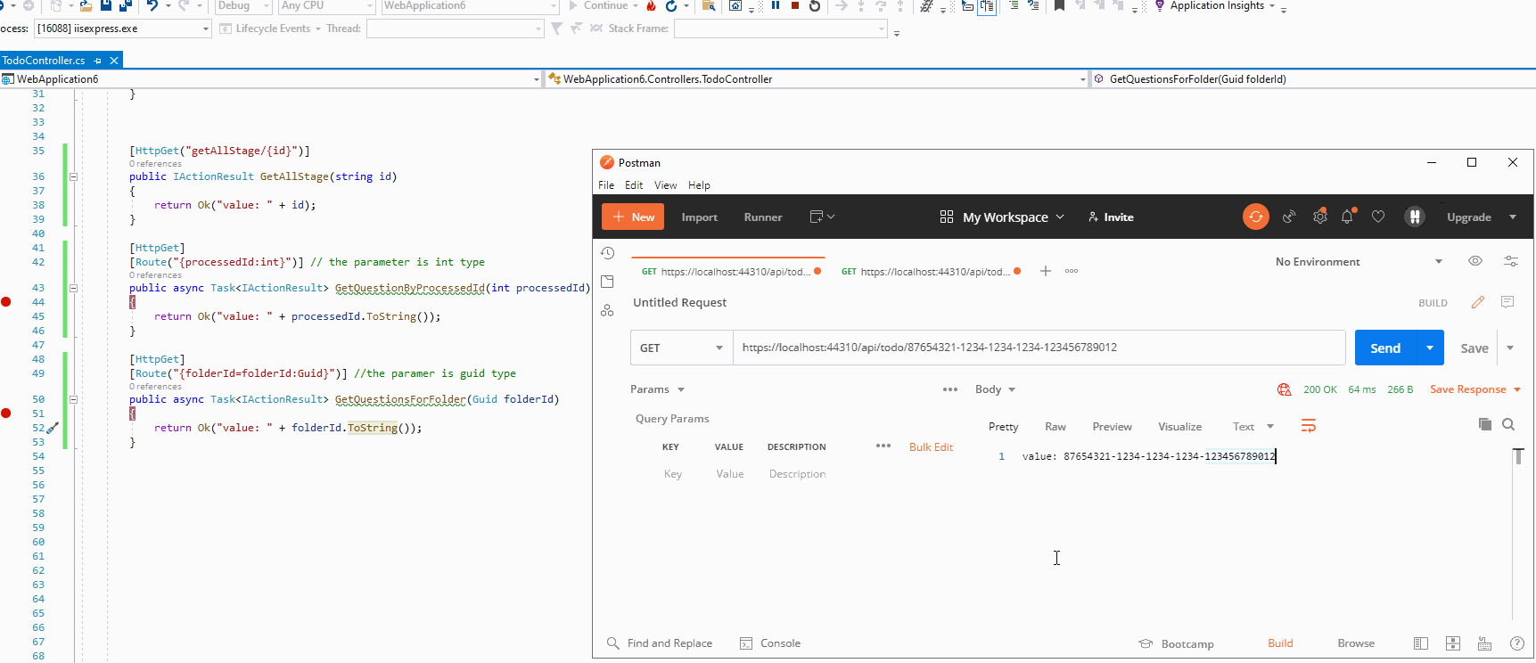
Task: Click the edit pencil icon near BUILD
Action: (x=1478, y=302)
